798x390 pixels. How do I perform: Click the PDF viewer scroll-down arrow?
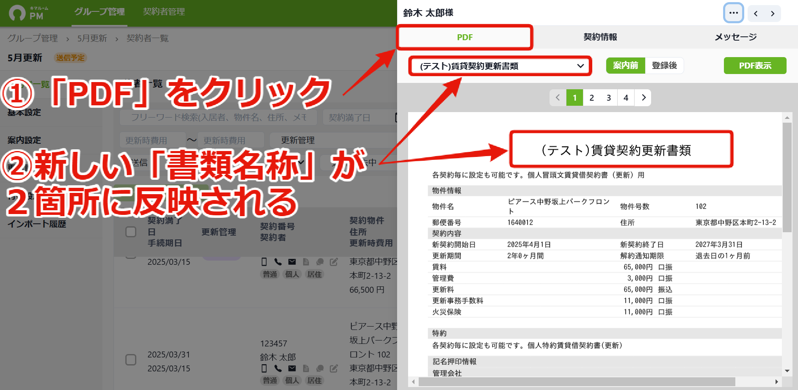point(787,371)
